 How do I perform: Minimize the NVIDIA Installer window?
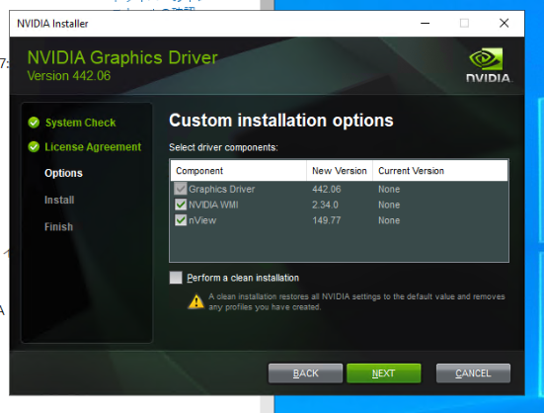click(425, 24)
